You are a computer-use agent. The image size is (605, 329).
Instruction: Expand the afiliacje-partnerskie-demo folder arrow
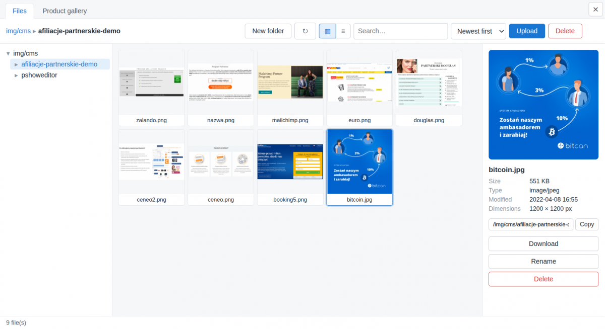16,64
